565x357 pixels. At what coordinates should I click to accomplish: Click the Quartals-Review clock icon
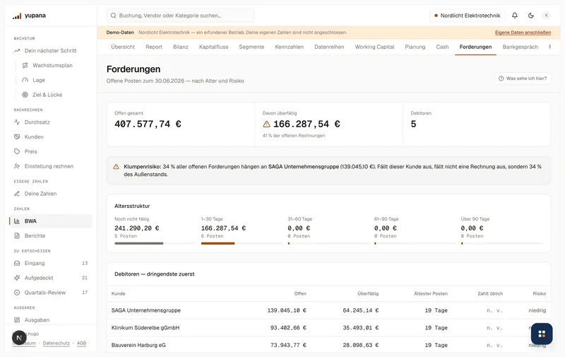click(x=17, y=293)
